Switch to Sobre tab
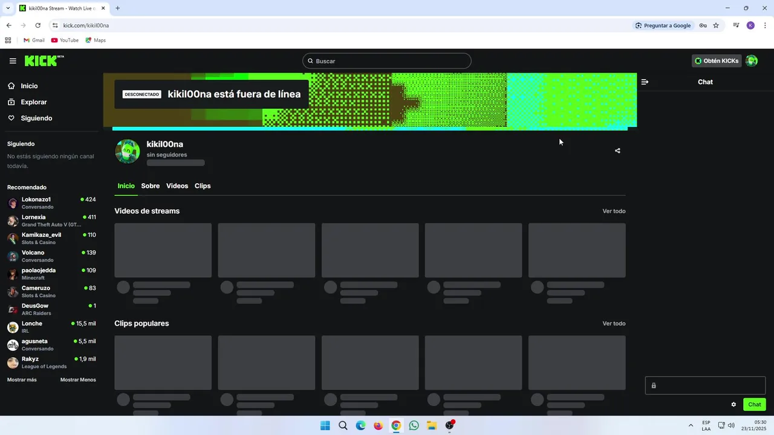This screenshot has width=774, height=435. click(x=151, y=186)
